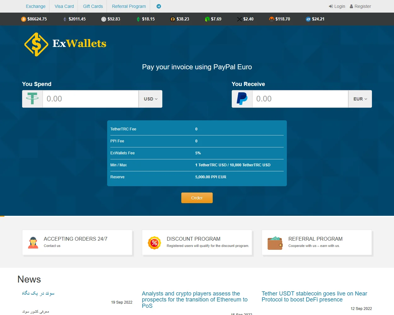Click the PayPal icon in You Receive

coord(242,99)
